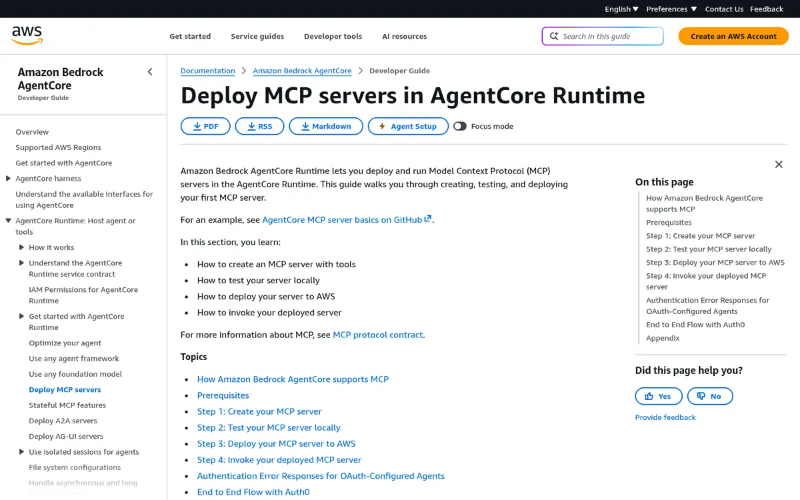Screen dimensions: 800x500
Task: Open Documentation breadcrumb link
Action: click(x=208, y=71)
